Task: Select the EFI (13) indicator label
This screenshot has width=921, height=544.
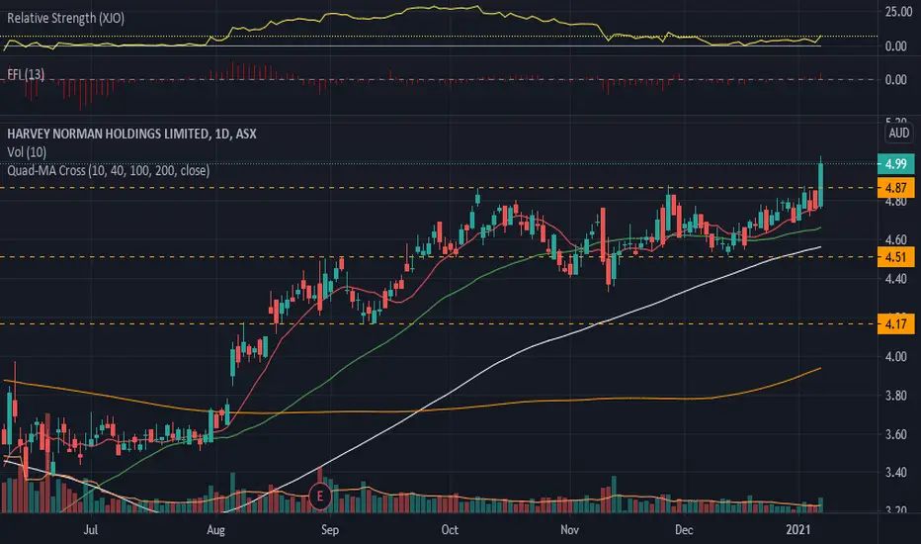Action: coord(26,74)
